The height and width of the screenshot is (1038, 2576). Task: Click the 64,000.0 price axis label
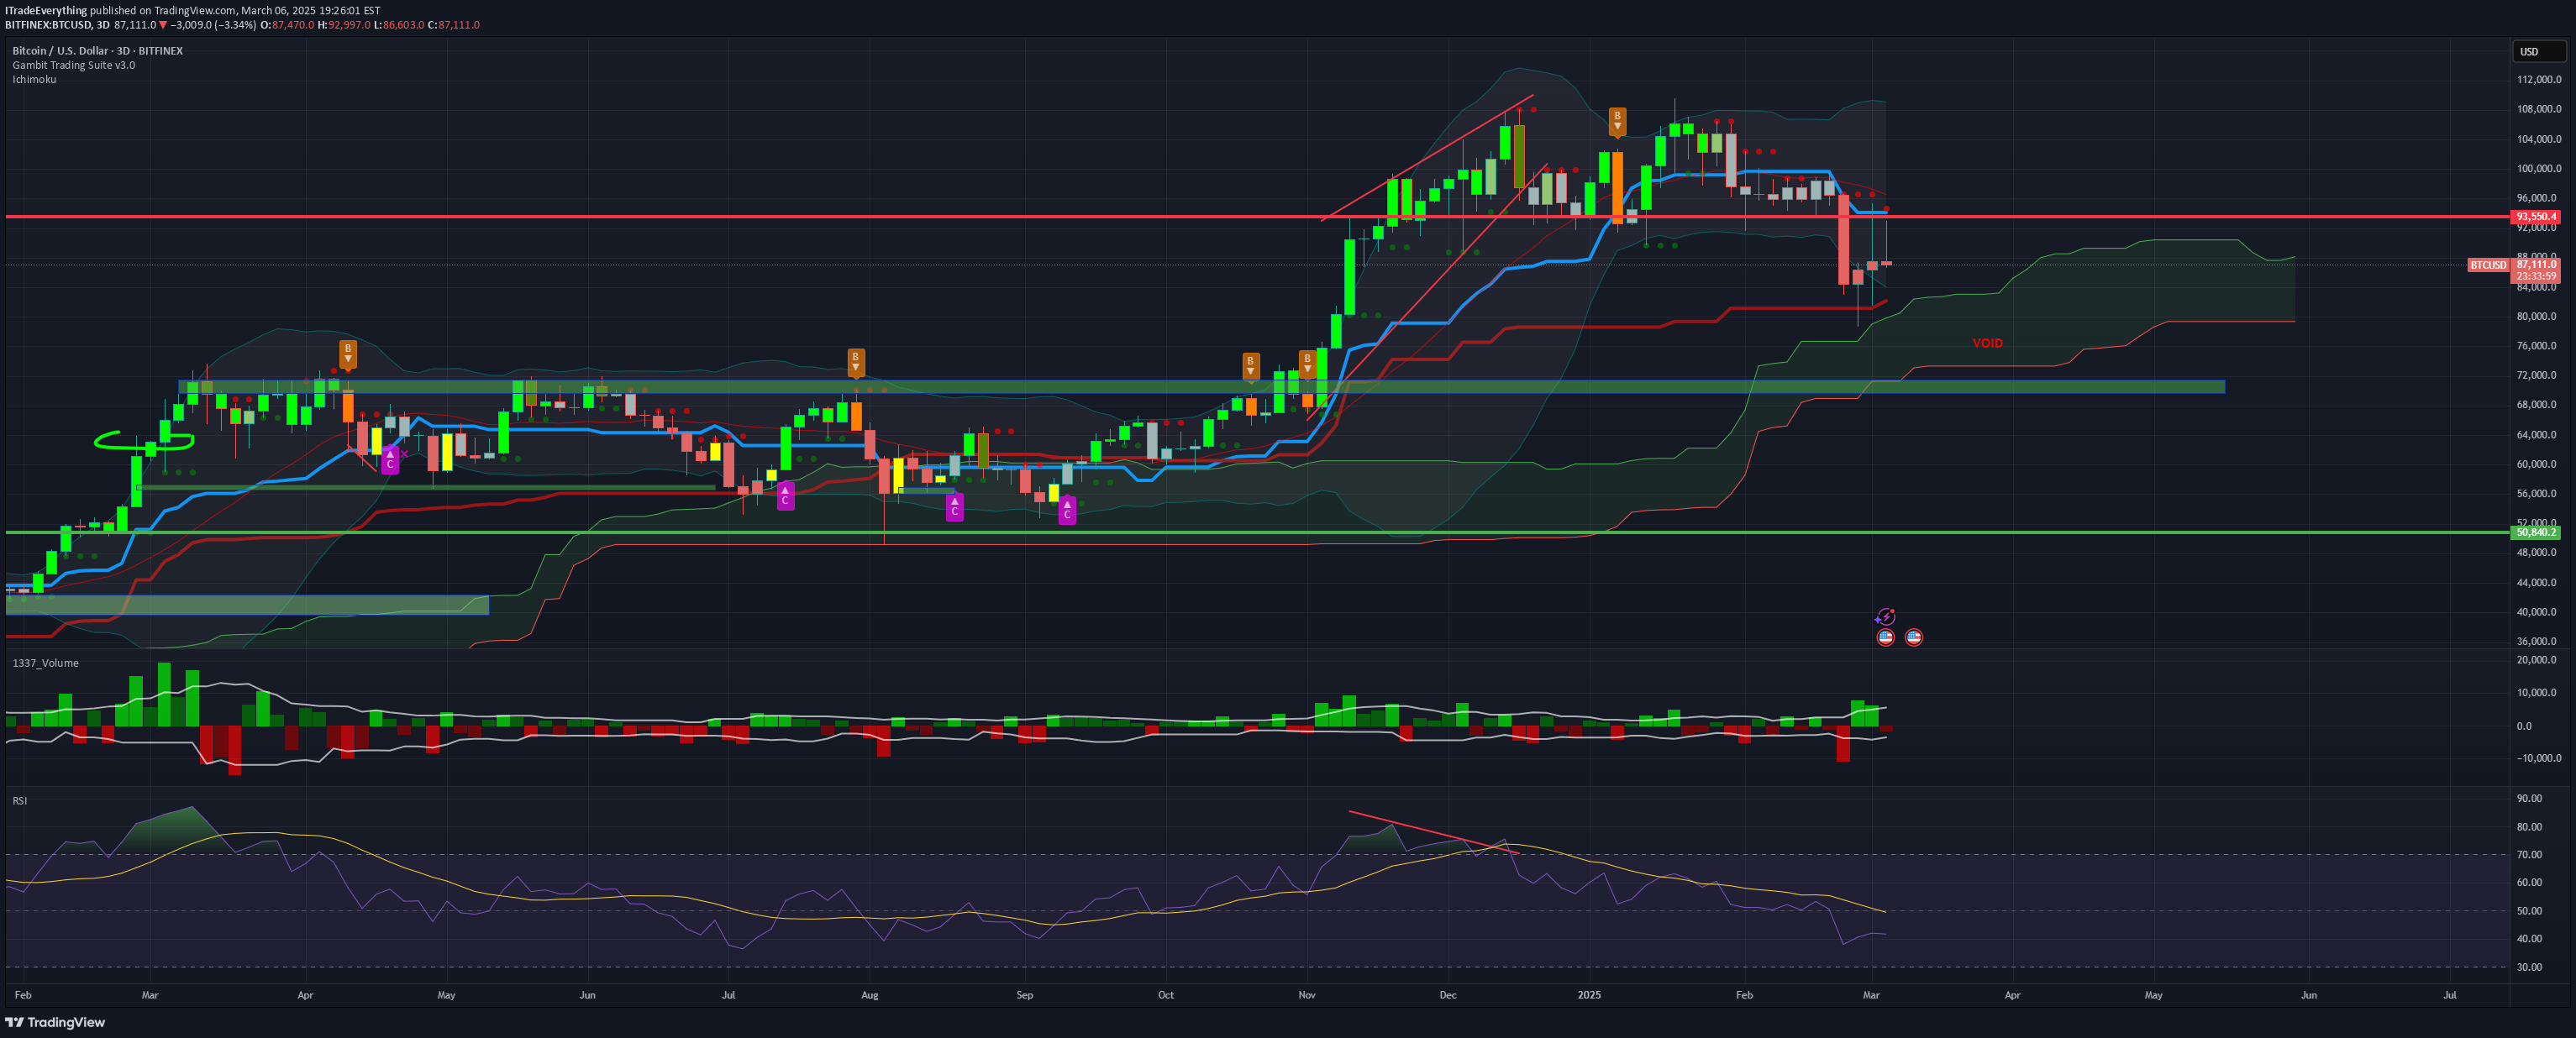point(2539,434)
